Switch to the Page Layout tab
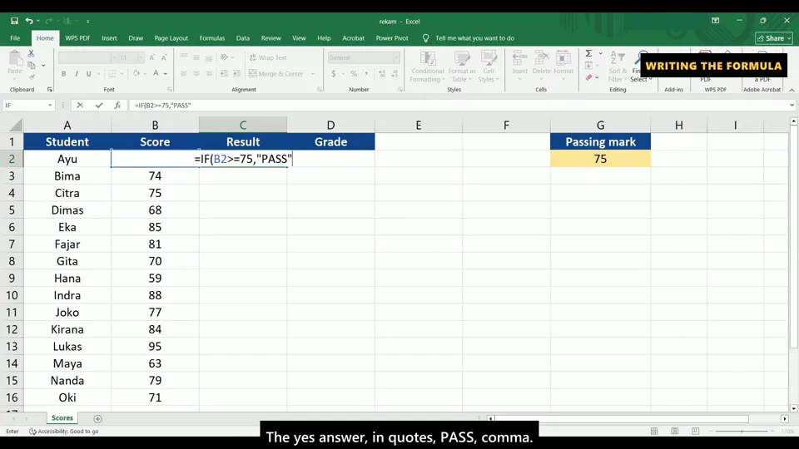 click(171, 38)
